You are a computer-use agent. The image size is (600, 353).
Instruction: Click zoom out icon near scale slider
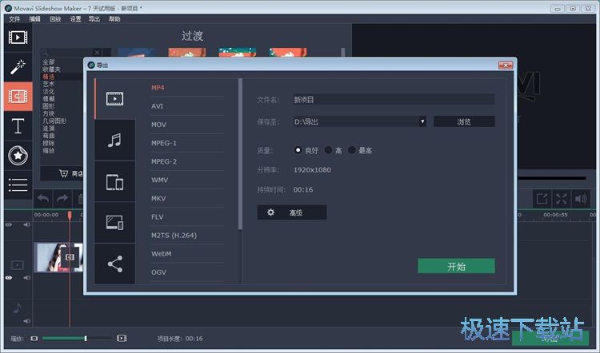coord(34,339)
